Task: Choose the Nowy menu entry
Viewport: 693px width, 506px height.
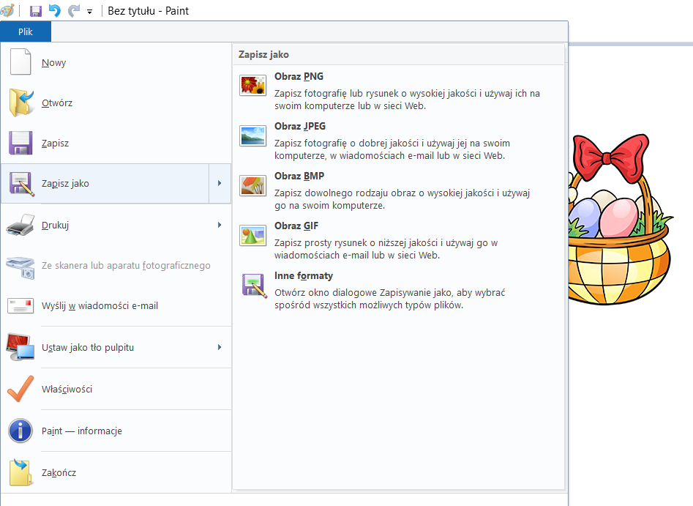Action: [116, 63]
